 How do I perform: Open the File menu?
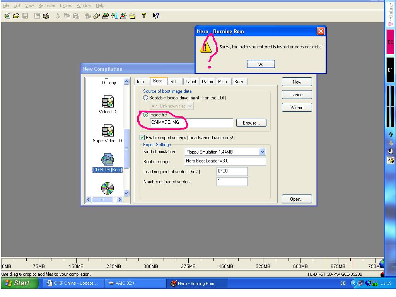pos(6,5)
